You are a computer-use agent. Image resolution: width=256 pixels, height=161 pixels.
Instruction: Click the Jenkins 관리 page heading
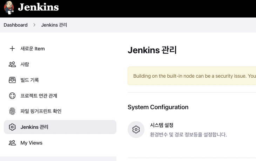pos(152,50)
